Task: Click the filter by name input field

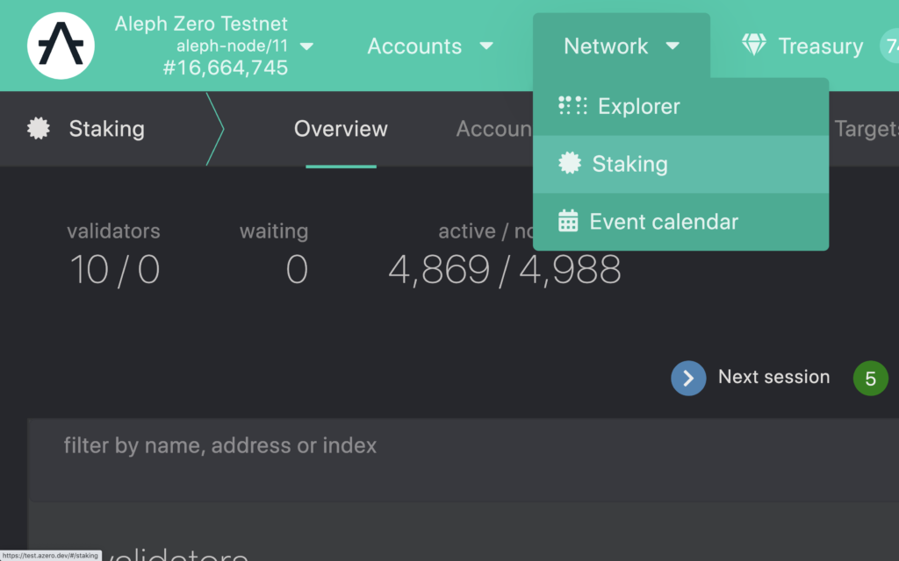Action: tap(351, 445)
